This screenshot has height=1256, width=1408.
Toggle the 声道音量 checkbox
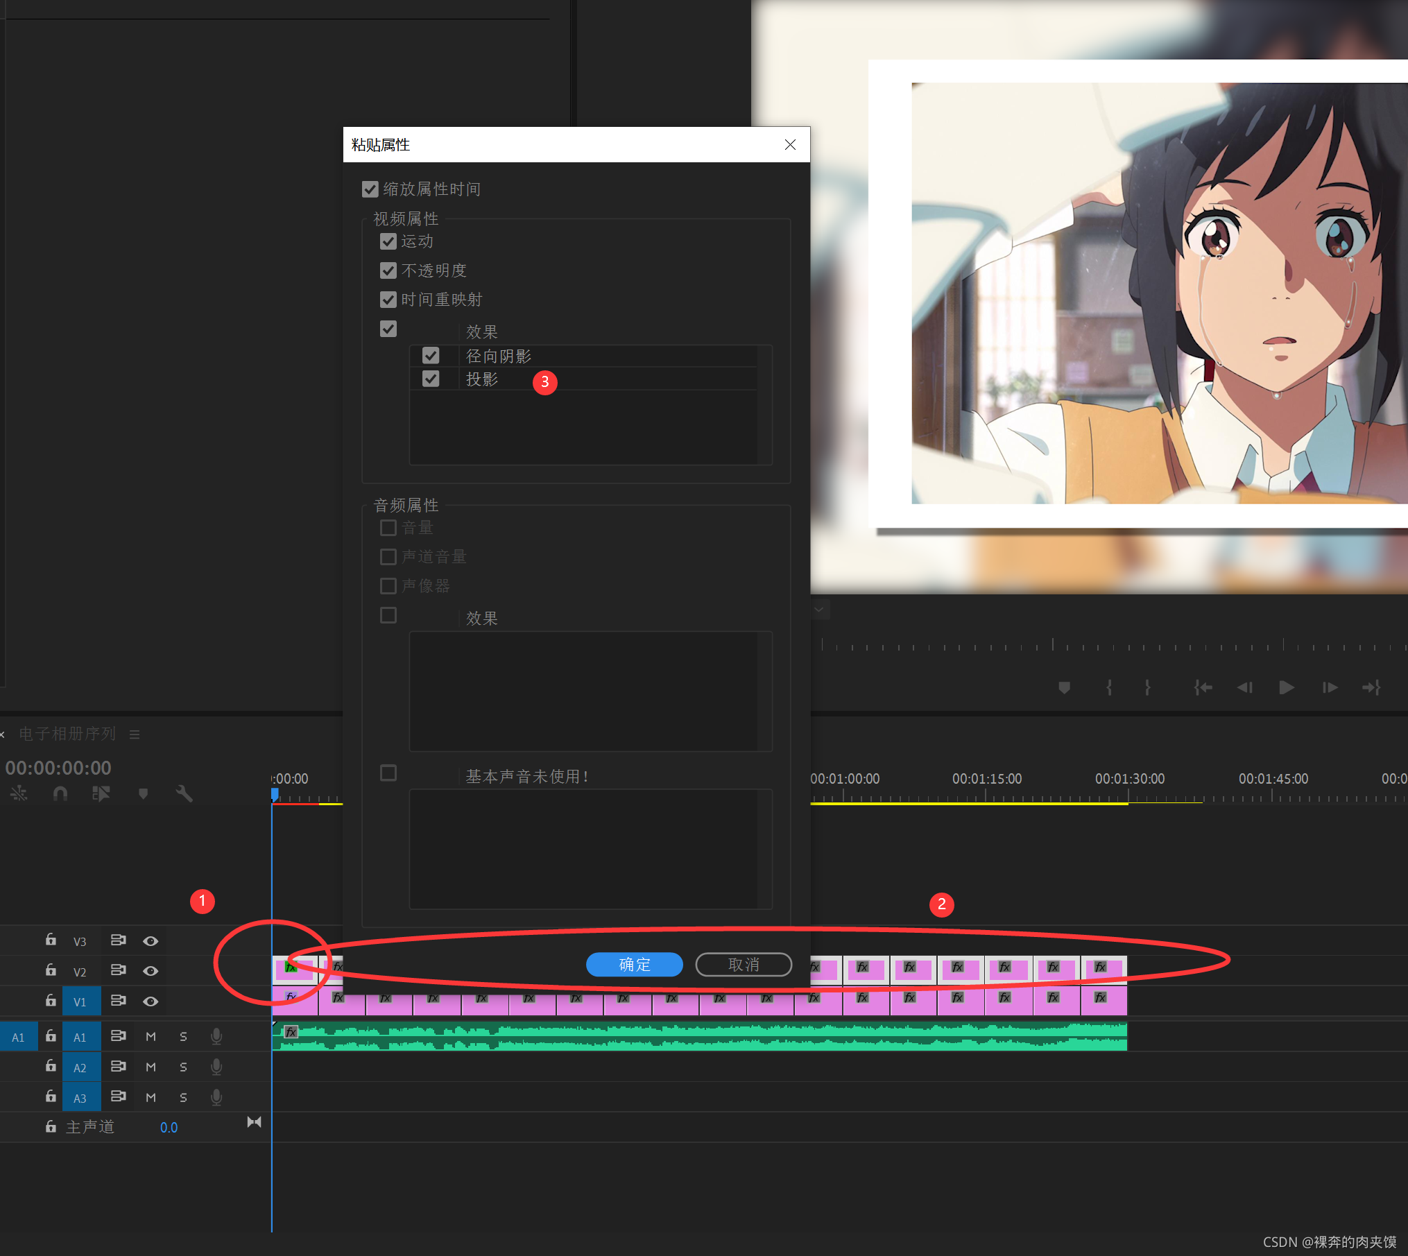[388, 557]
